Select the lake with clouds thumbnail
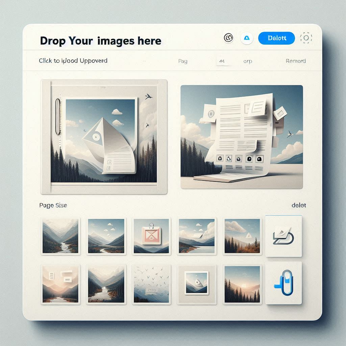 [x=196, y=236]
